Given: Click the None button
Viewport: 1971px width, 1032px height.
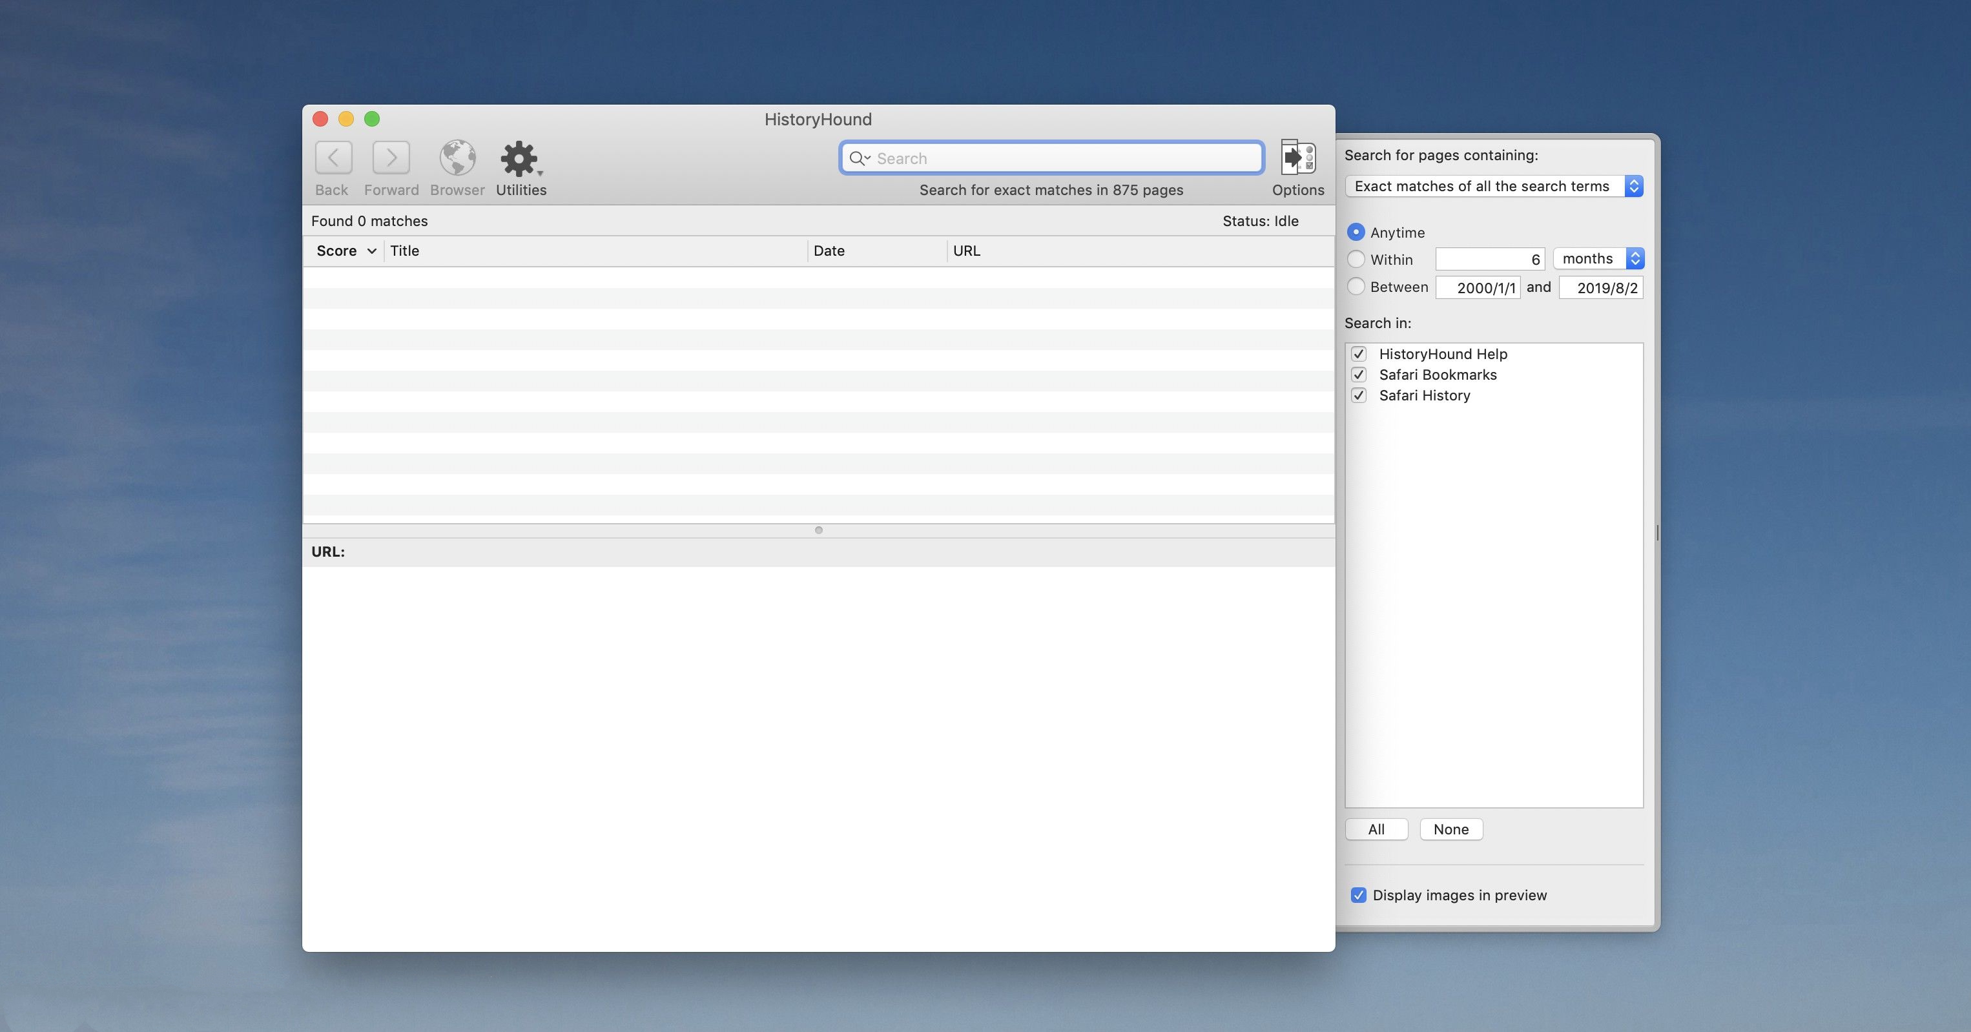Looking at the screenshot, I should (x=1452, y=829).
